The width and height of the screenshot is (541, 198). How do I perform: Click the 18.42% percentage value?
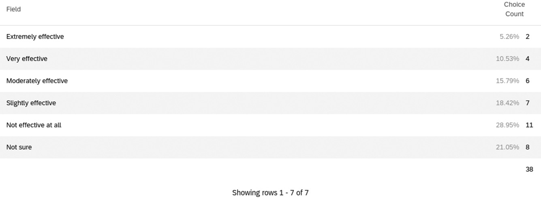click(507, 103)
